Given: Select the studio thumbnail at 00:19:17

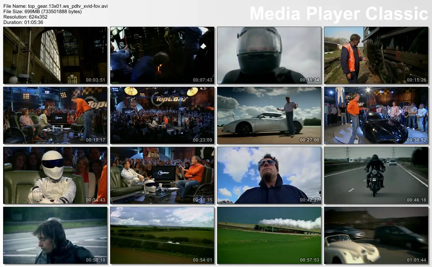Looking at the screenshot, I should (55, 115).
